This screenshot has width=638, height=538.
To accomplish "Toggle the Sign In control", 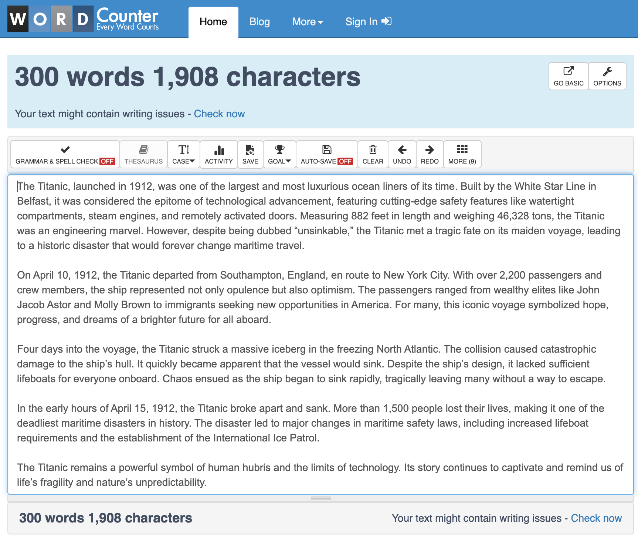I will (x=368, y=21).
